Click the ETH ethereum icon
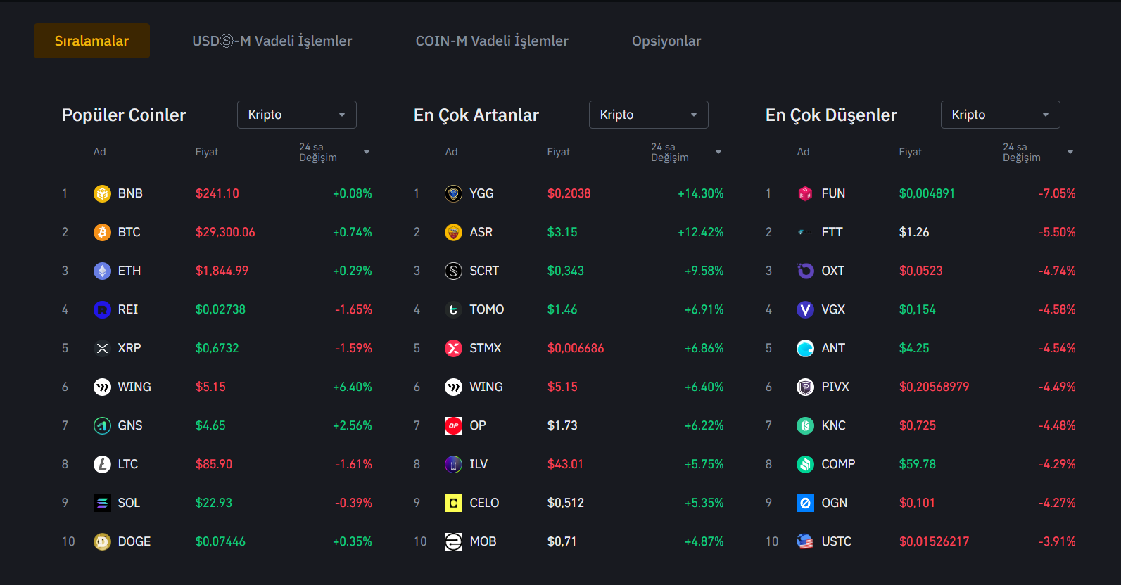 click(x=102, y=271)
